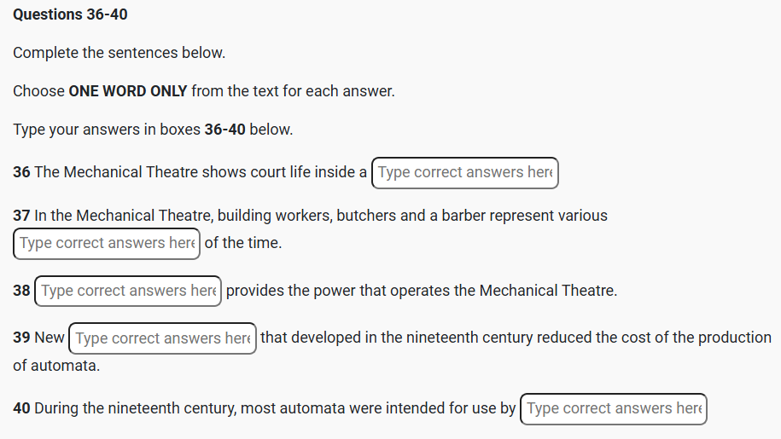The image size is (781, 439).
Task: Select the input box for question 38
Action: (128, 291)
